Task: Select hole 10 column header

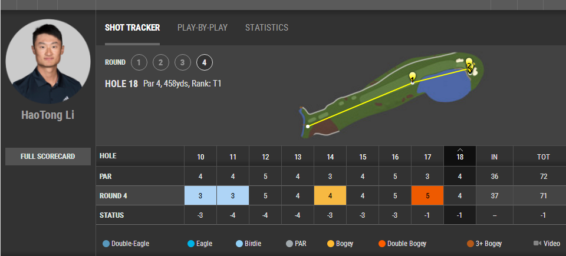Action: (x=200, y=157)
